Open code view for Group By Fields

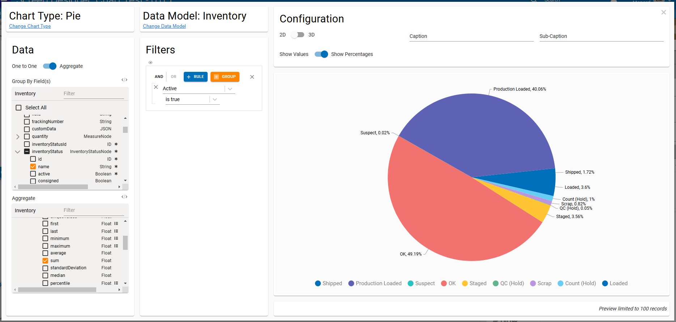pyautogui.click(x=124, y=80)
